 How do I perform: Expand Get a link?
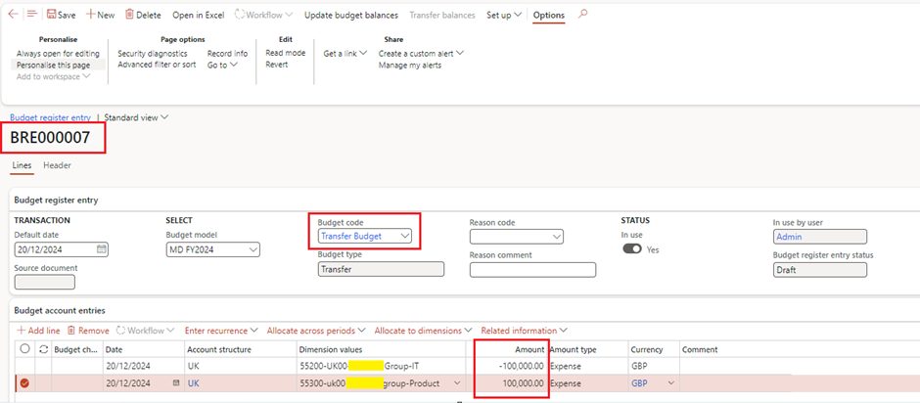point(345,54)
